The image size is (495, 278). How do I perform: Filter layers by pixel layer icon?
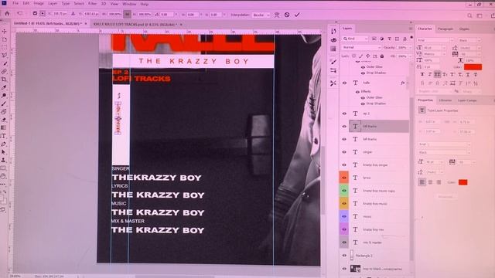pos(374,39)
